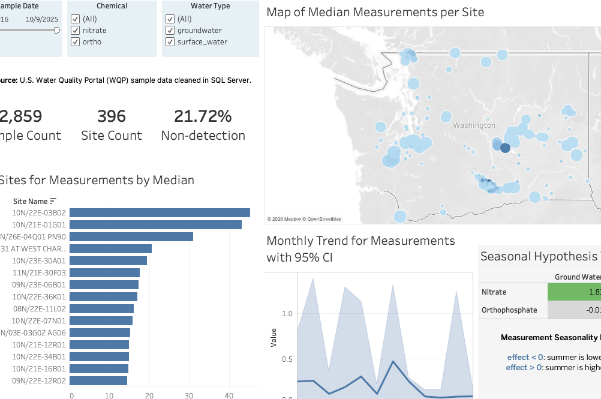Disable the nitrate chemical filter
Viewport: 601px width, 399px height.
[75, 30]
